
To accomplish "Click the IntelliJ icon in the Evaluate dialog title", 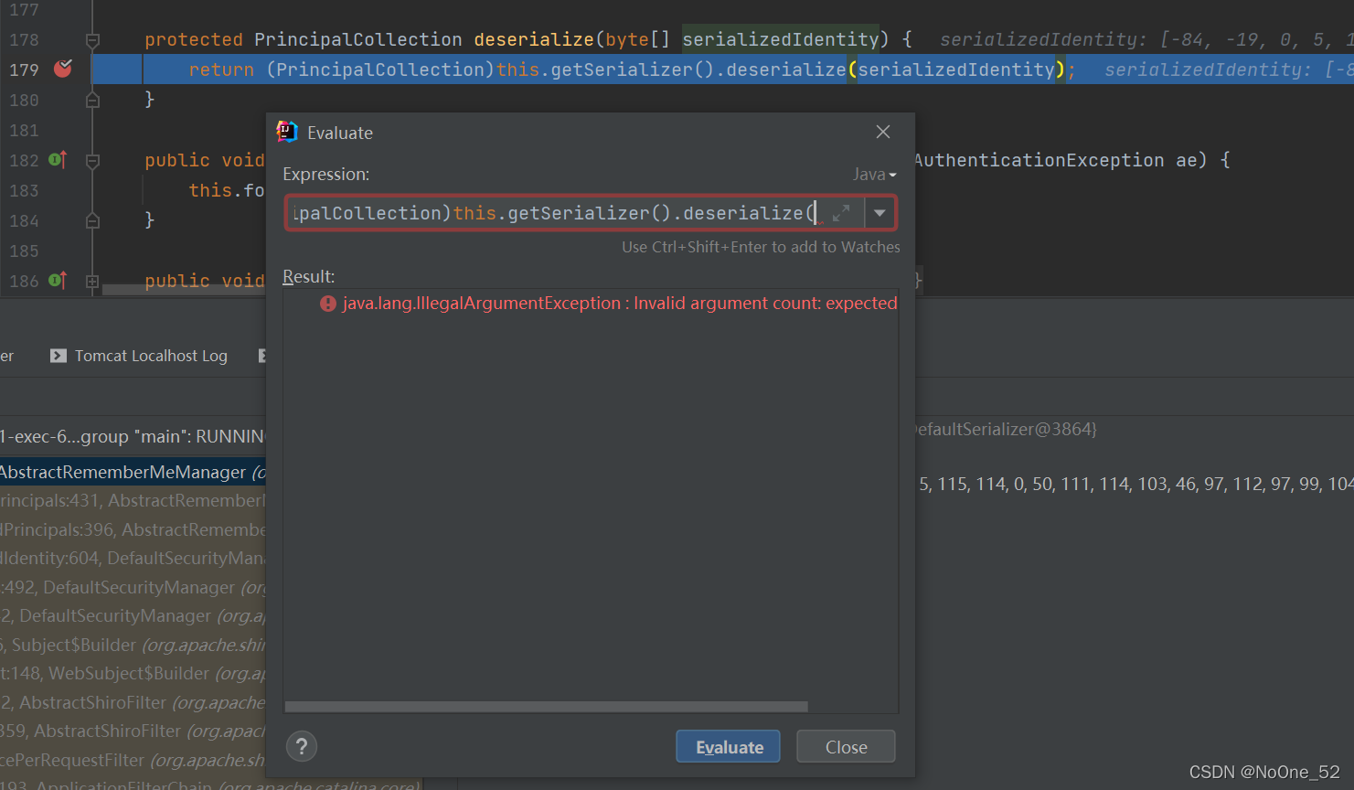I will [287, 132].
